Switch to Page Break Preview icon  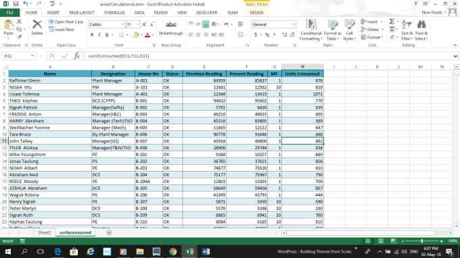coord(394,241)
